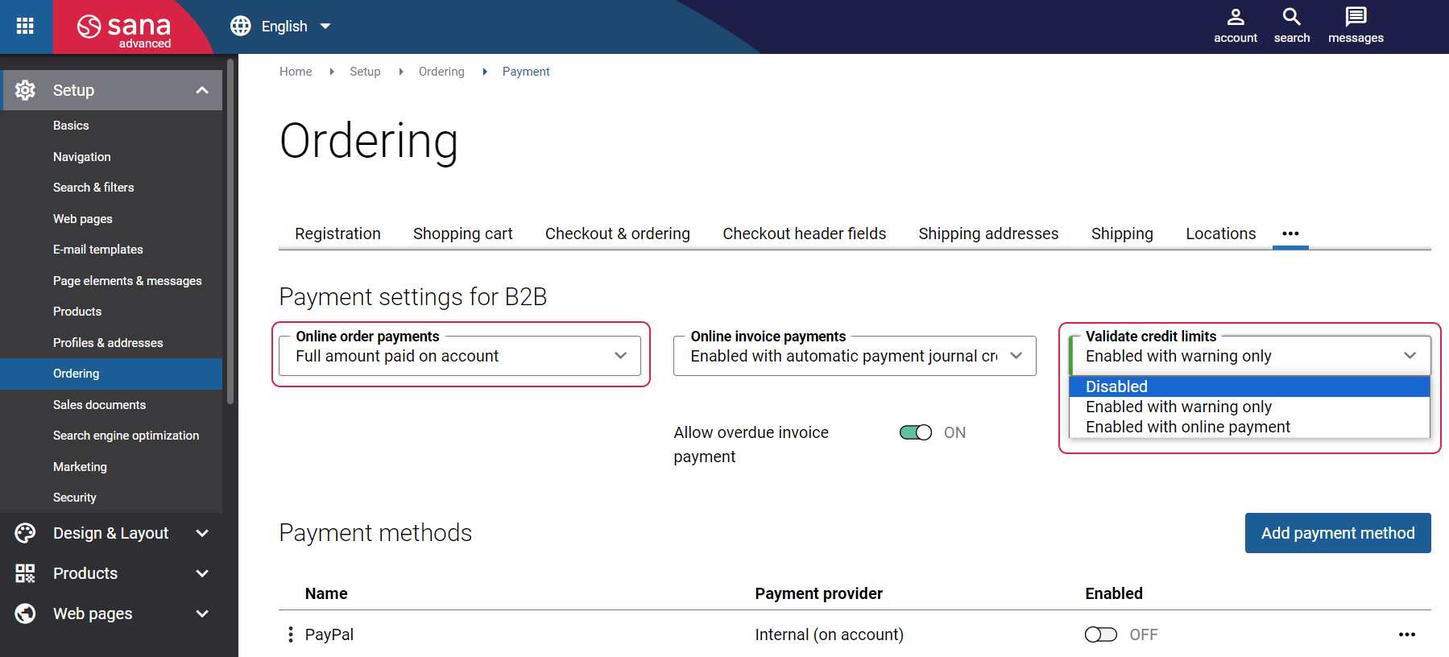The width and height of the screenshot is (1449, 657).
Task: Open the search icon
Action: coord(1291,26)
